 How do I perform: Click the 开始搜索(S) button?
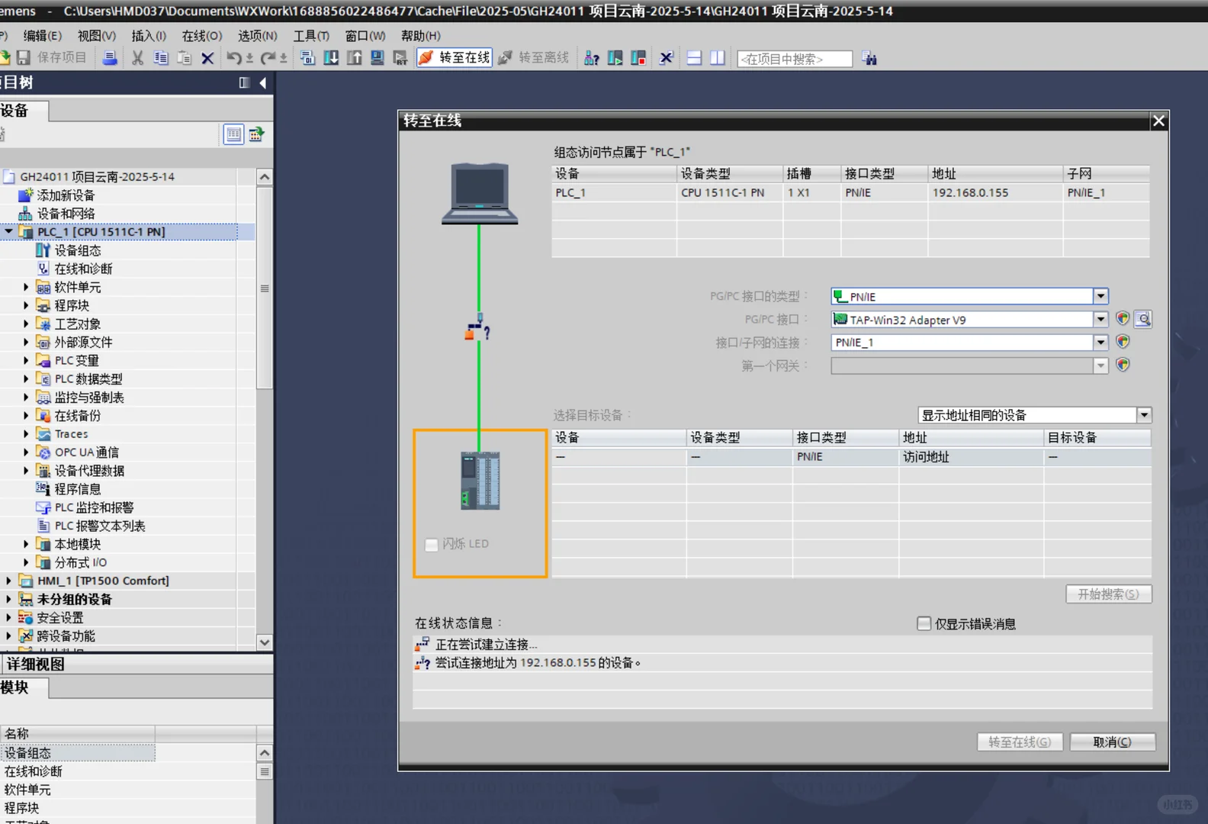pos(1108,594)
